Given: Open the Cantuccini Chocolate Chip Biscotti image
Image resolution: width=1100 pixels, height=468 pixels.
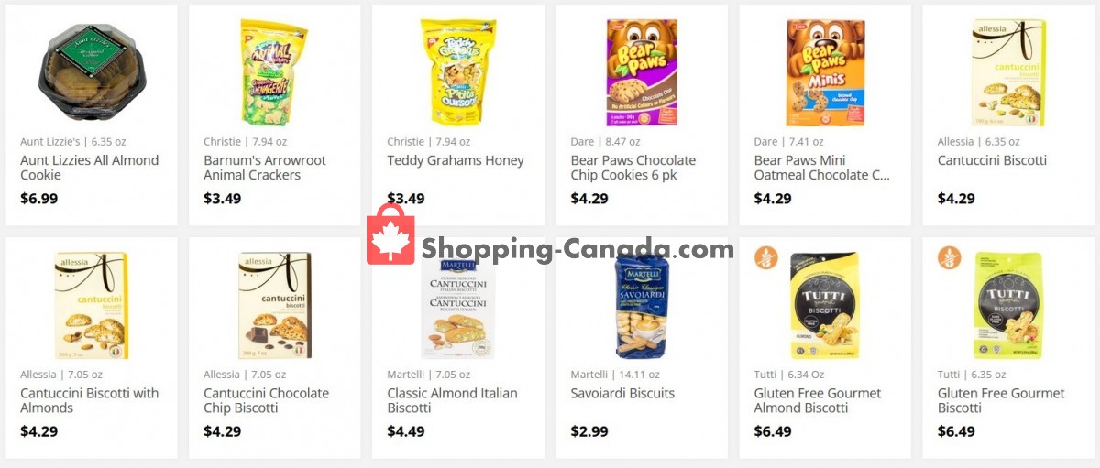Looking at the screenshot, I should [274, 306].
